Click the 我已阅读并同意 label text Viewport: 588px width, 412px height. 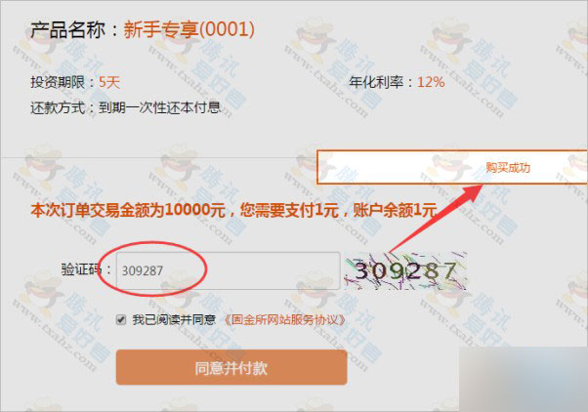tap(174, 320)
